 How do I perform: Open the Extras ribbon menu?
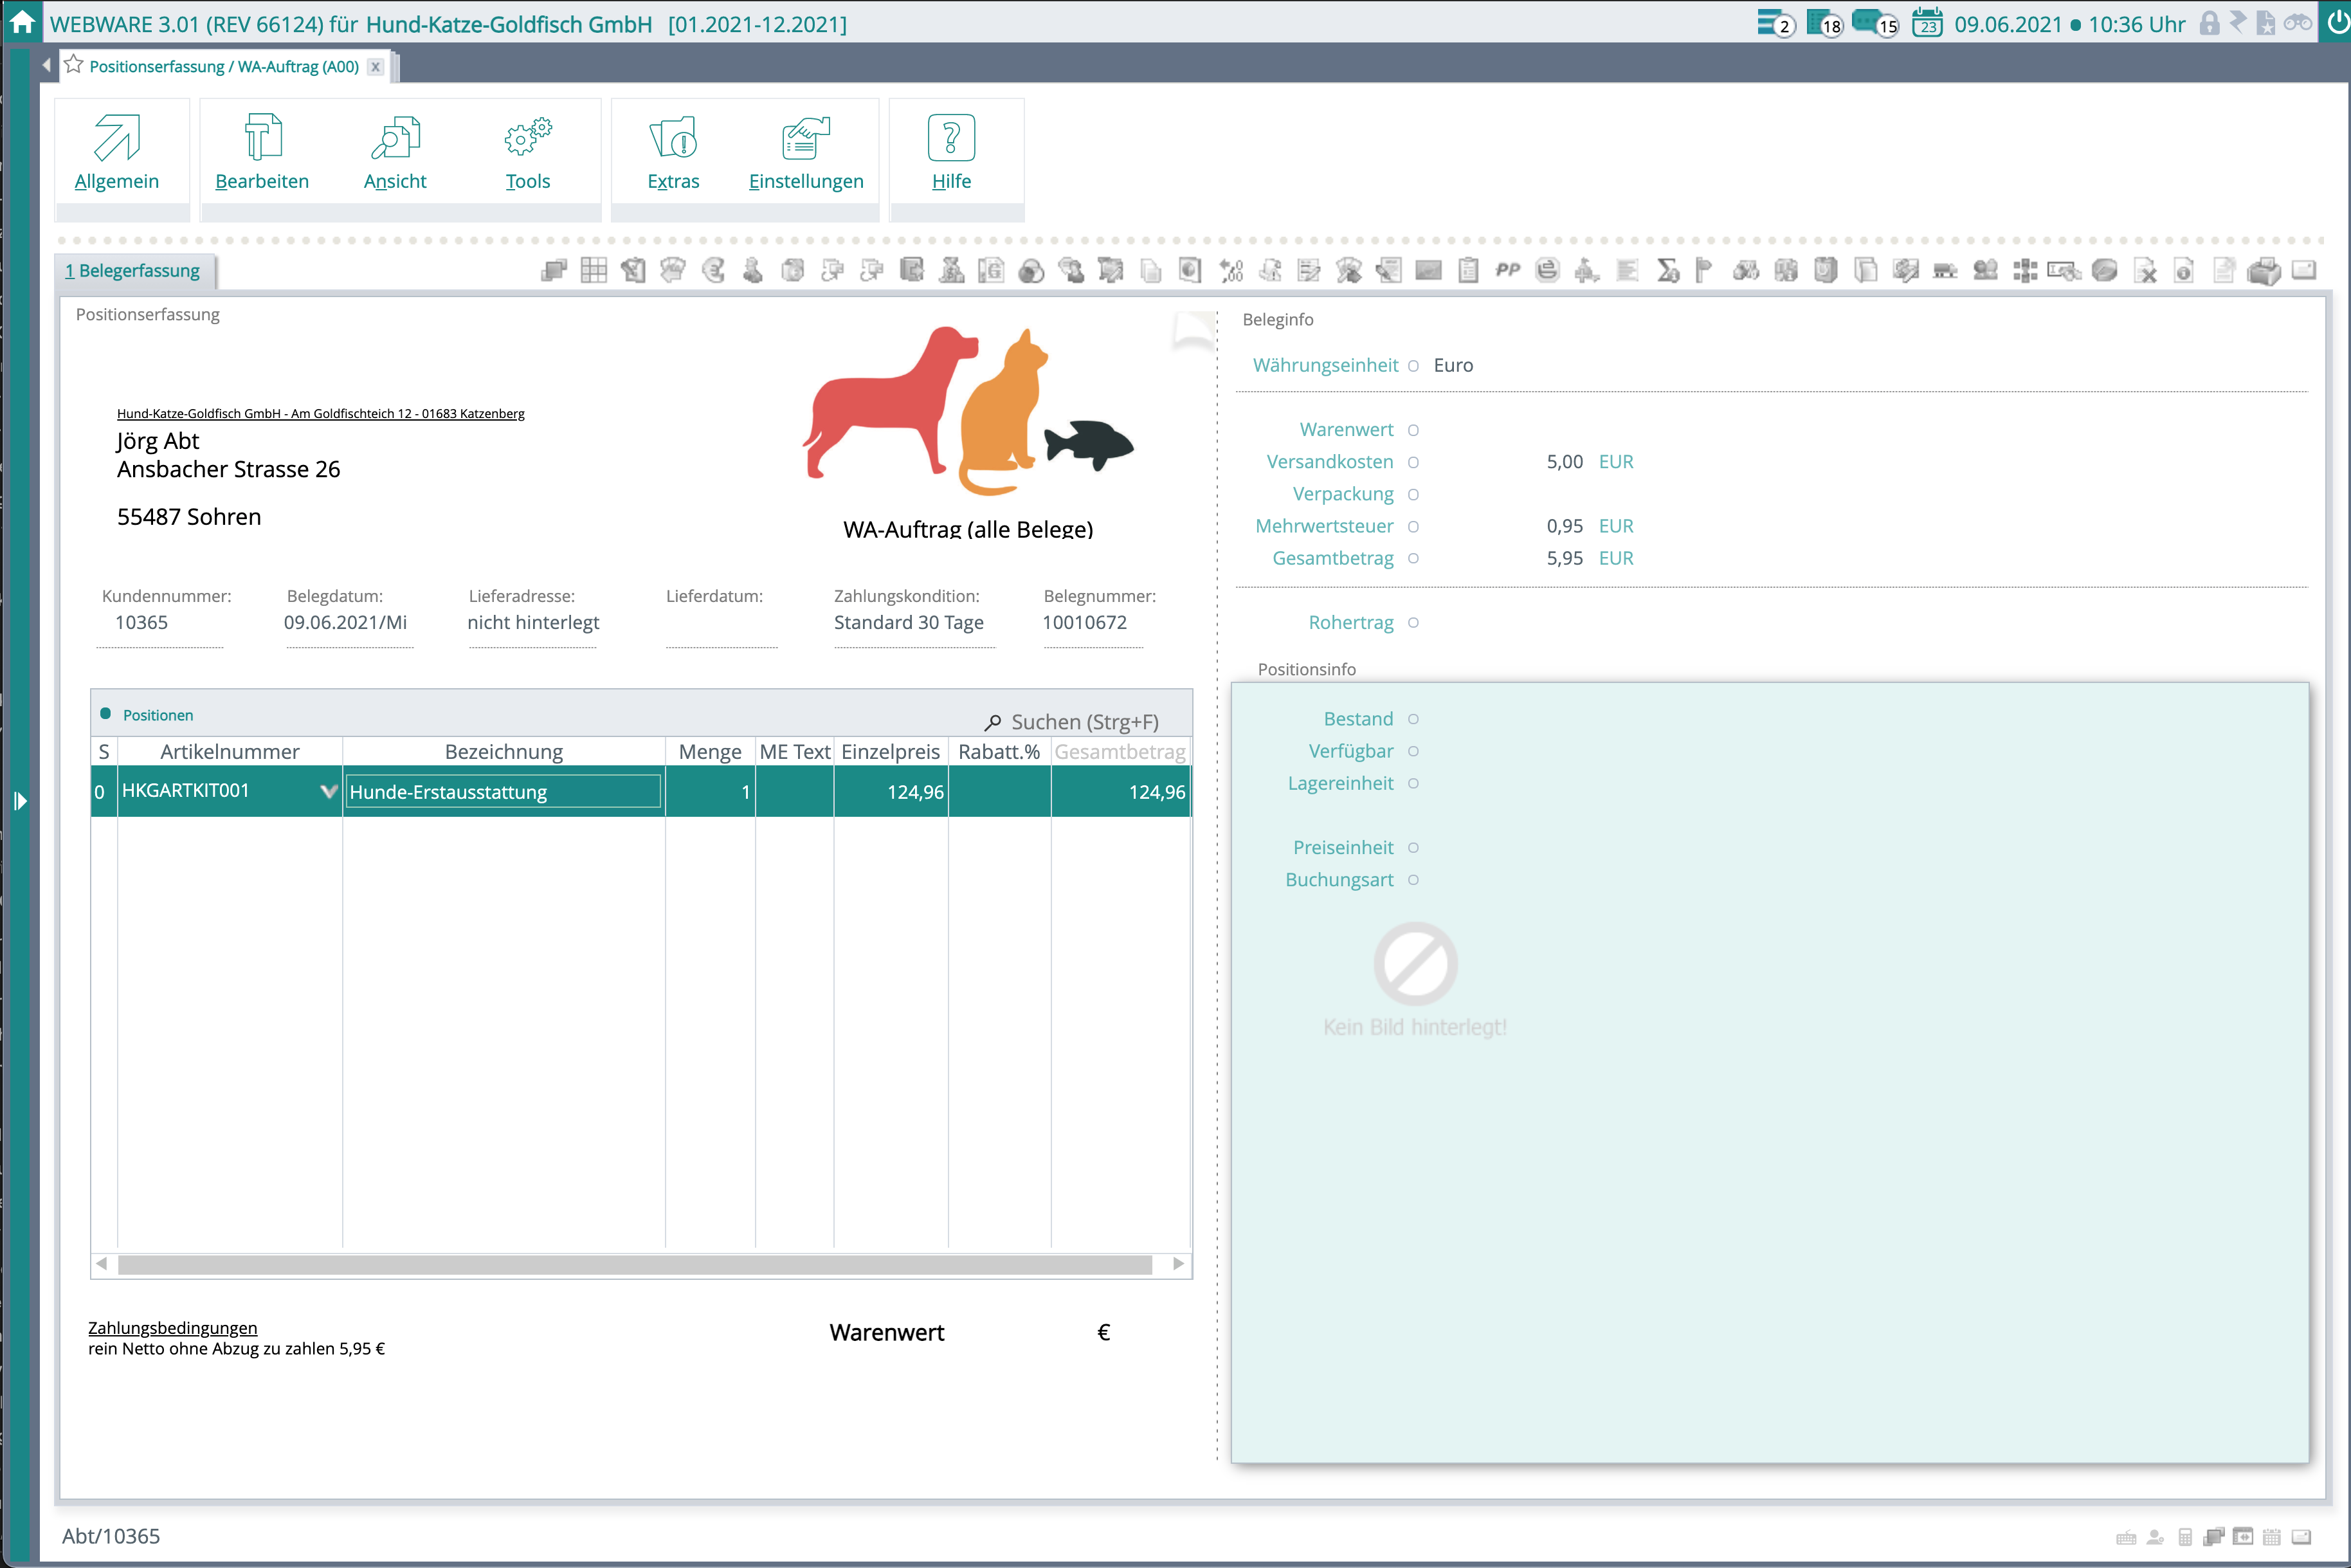(x=673, y=154)
